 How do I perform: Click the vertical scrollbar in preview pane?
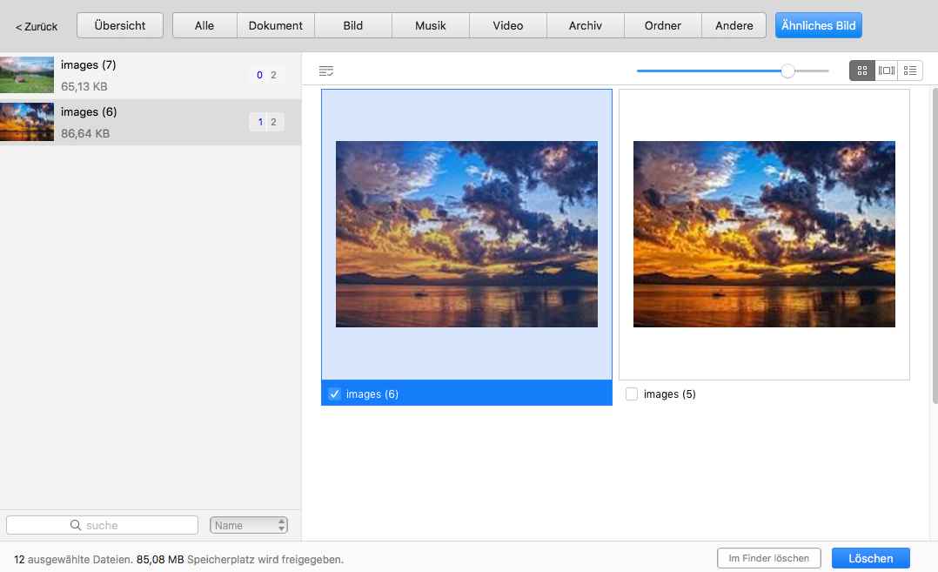click(935, 246)
